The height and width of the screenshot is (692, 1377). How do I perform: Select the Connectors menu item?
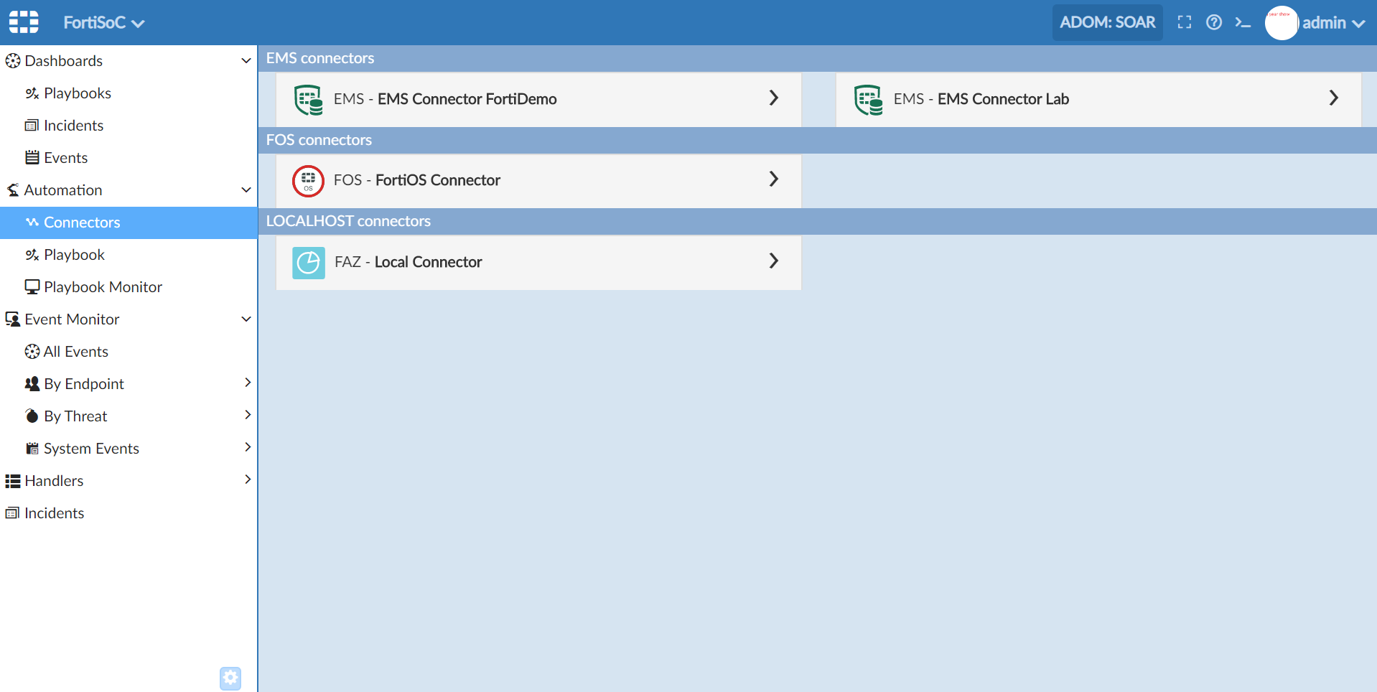[129, 223]
